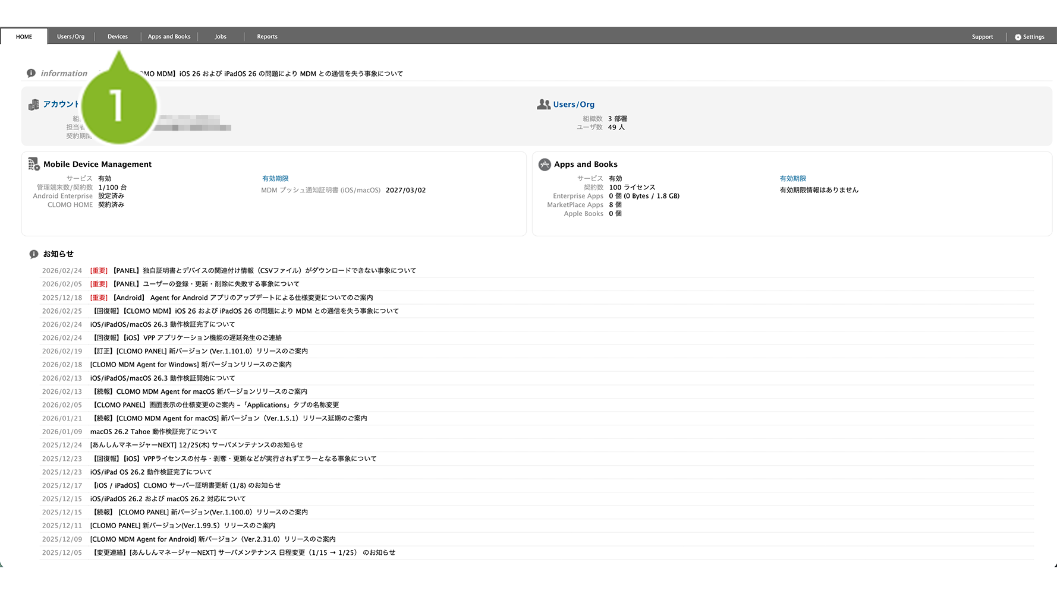Open the Agent for Windows release notice
The width and height of the screenshot is (1057, 594).
pos(191,365)
